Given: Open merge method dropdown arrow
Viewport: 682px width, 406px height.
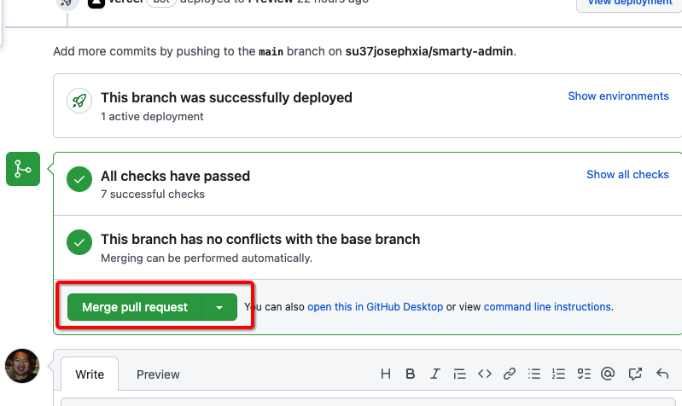Looking at the screenshot, I should click(x=219, y=307).
